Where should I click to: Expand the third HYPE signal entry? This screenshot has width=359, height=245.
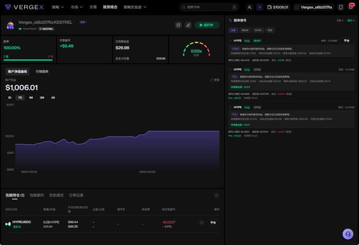click(x=230, y=107)
